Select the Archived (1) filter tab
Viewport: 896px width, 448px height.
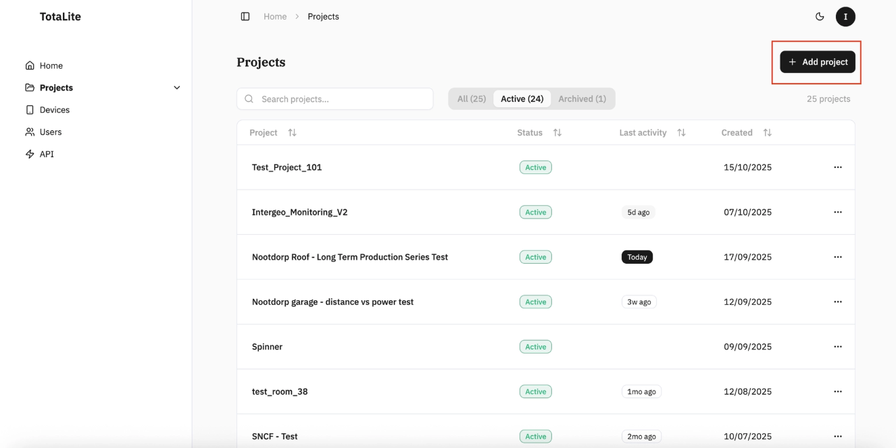[582, 99]
